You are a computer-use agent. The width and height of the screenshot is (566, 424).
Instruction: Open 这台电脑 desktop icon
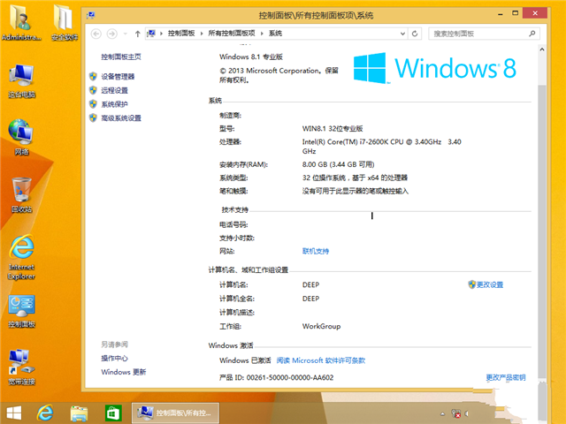[21, 80]
